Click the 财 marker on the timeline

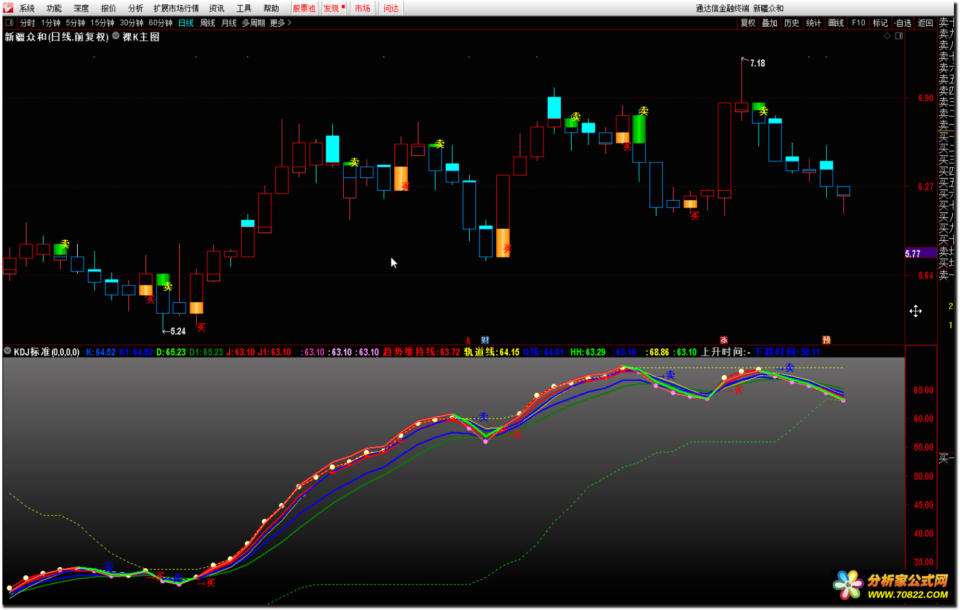485,340
